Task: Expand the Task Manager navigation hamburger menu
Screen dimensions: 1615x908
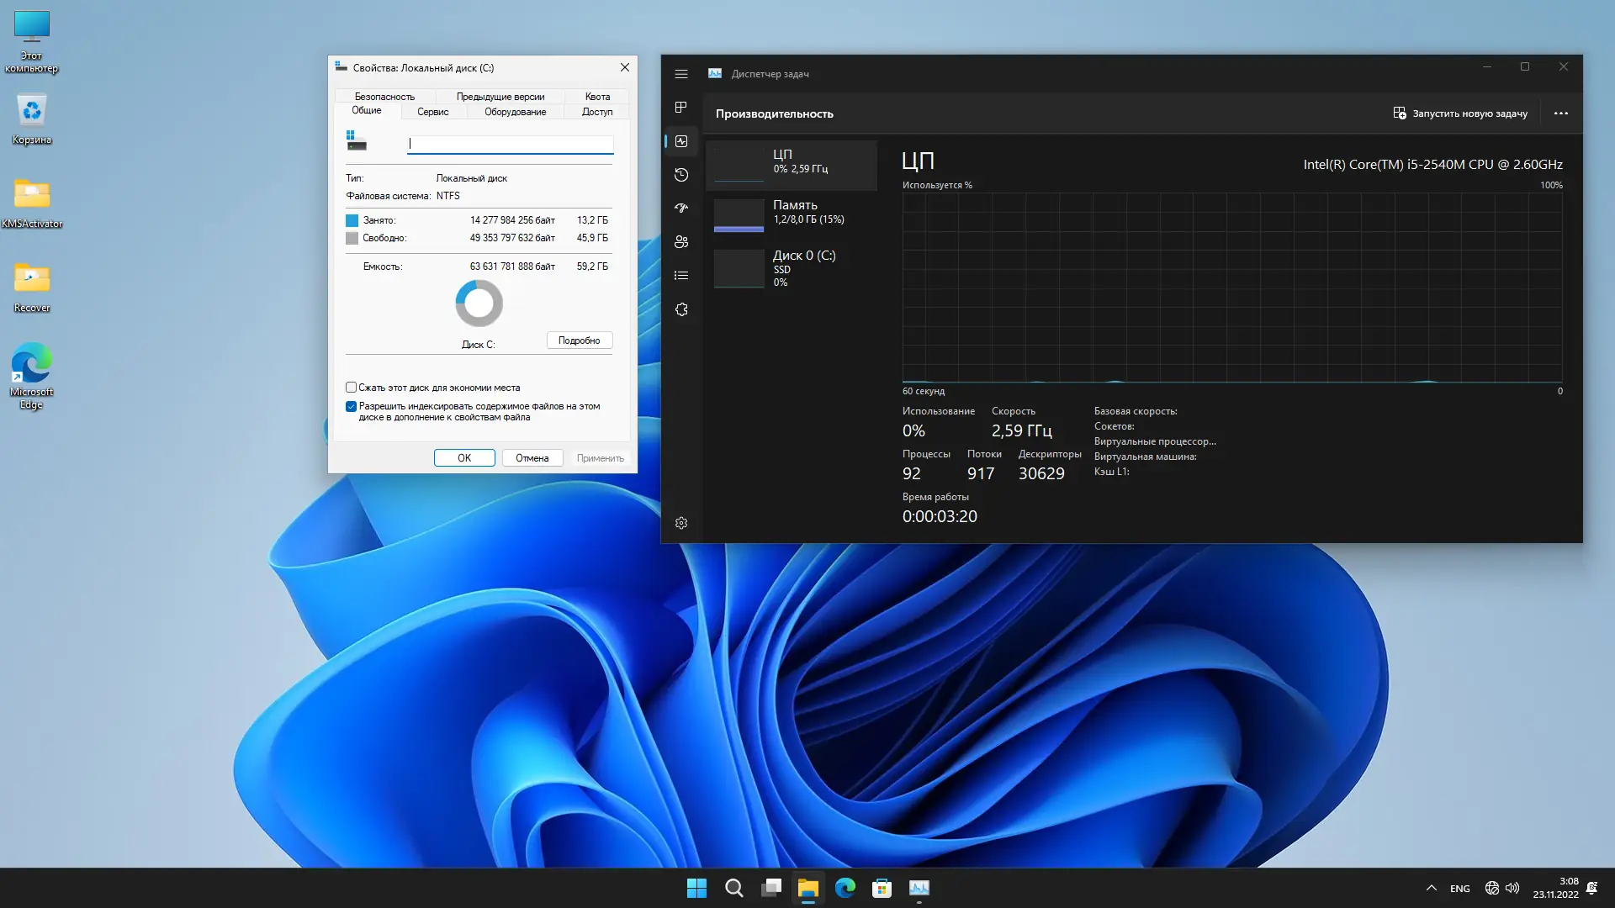Action: tap(681, 74)
